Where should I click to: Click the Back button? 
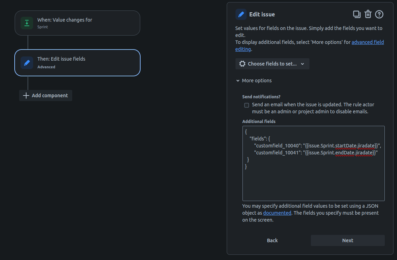[x=272, y=240]
